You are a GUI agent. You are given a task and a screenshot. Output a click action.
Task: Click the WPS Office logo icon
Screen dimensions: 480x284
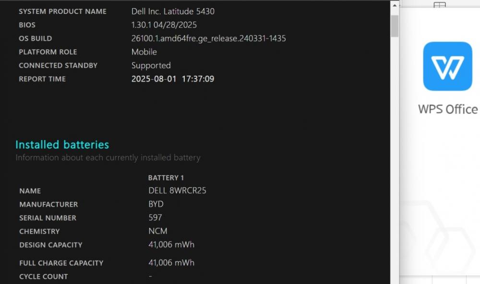447,66
